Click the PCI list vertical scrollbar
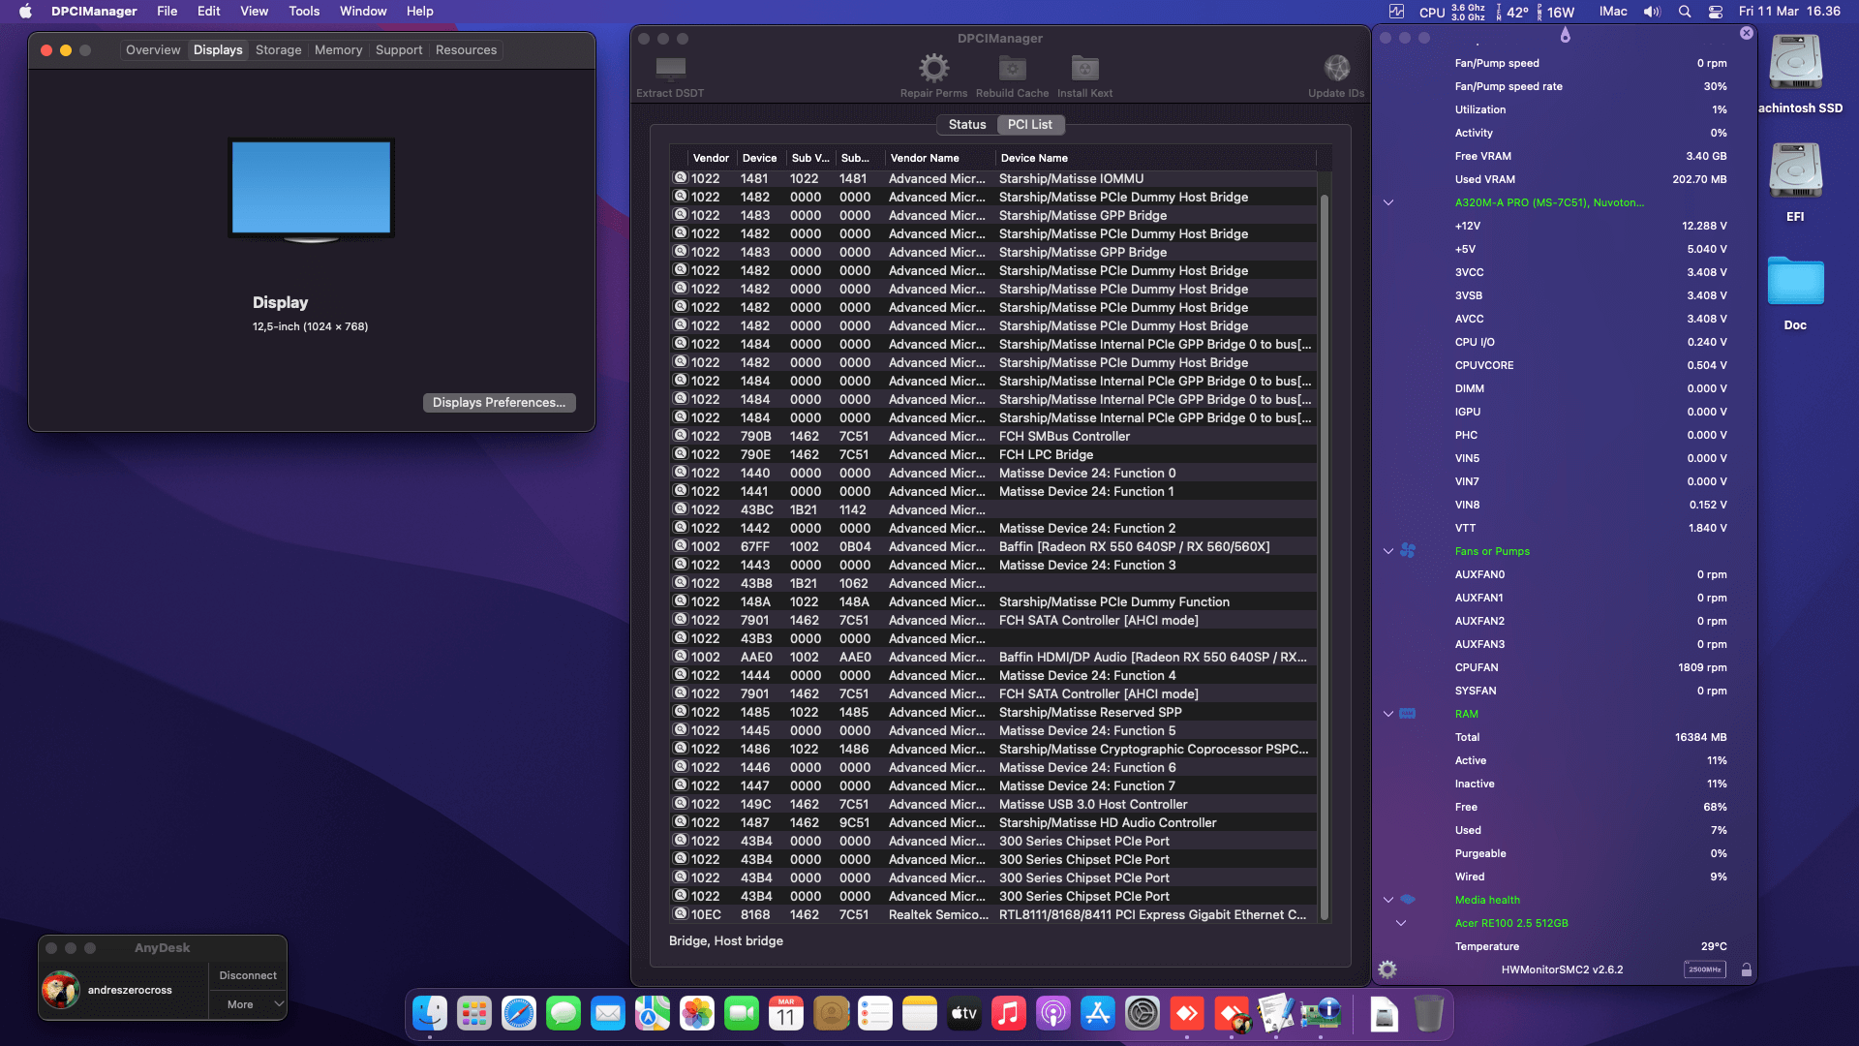The width and height of the screenshot is (1859, 1046). coord(1325,557)
